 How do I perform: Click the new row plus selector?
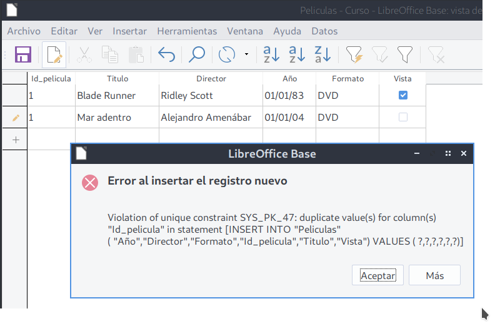pos(16,140)
